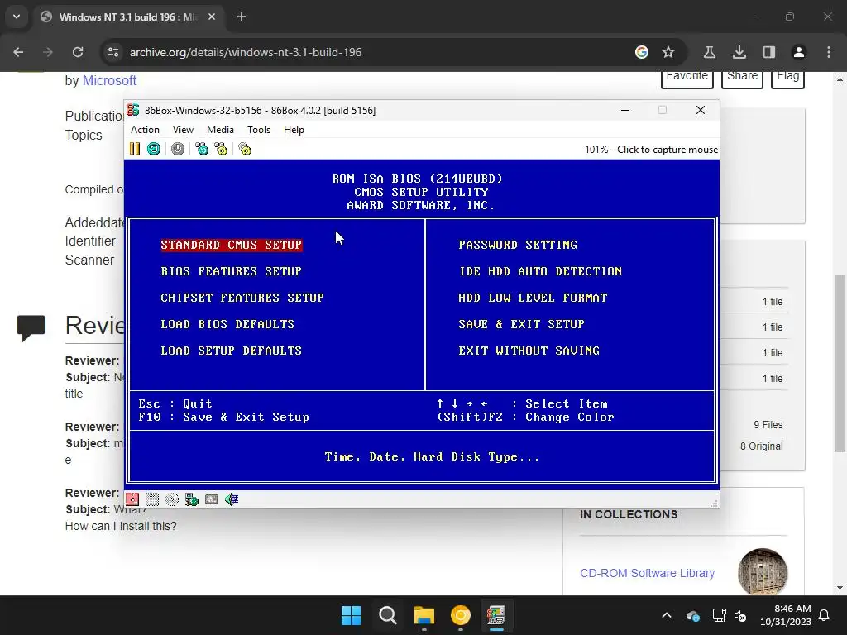Click the CD-ROM Software Library thumbnail
The height and width of the screenshot is (635, 847).
(763, 572)
